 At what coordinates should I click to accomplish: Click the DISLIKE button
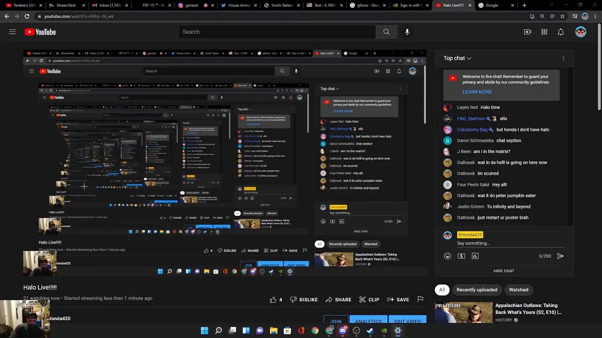tap(304, 300)
